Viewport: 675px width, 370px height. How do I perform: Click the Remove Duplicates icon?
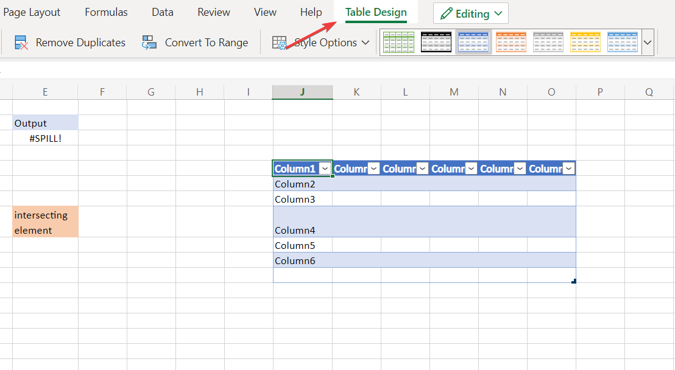coord(21,43)
